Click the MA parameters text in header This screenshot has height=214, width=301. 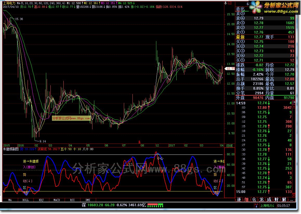coord(41,3)
